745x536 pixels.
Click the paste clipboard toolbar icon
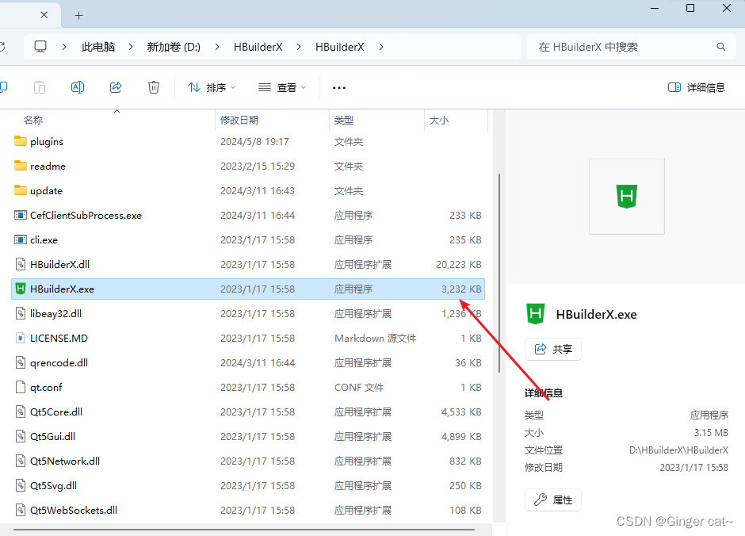pos(40,87)
